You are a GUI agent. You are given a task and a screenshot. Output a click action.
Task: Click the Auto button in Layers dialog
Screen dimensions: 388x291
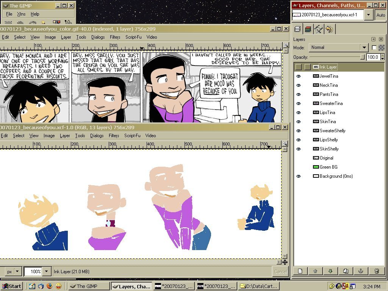[x=380, y=15]
